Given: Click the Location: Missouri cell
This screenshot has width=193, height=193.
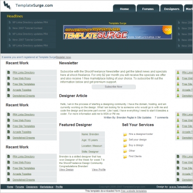Looking at the screenshot, I should pyautogui.click(x=93, y=146).
